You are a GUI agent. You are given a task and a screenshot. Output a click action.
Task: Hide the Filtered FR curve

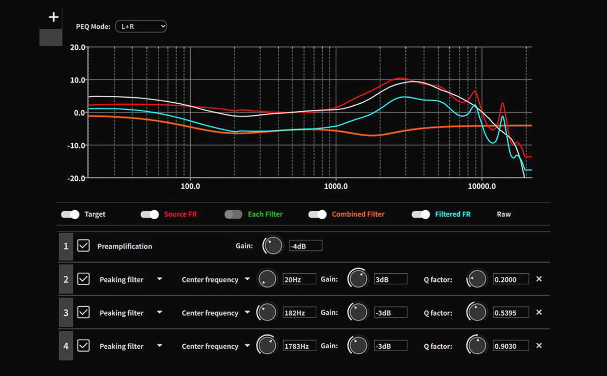click(x=421, y=214)
